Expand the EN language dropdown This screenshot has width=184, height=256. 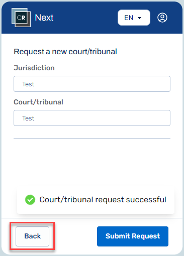click(134, 18)
